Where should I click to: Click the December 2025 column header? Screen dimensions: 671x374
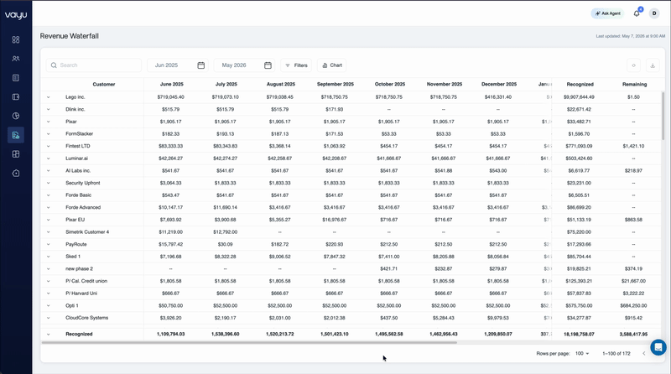tap(499, 85)
